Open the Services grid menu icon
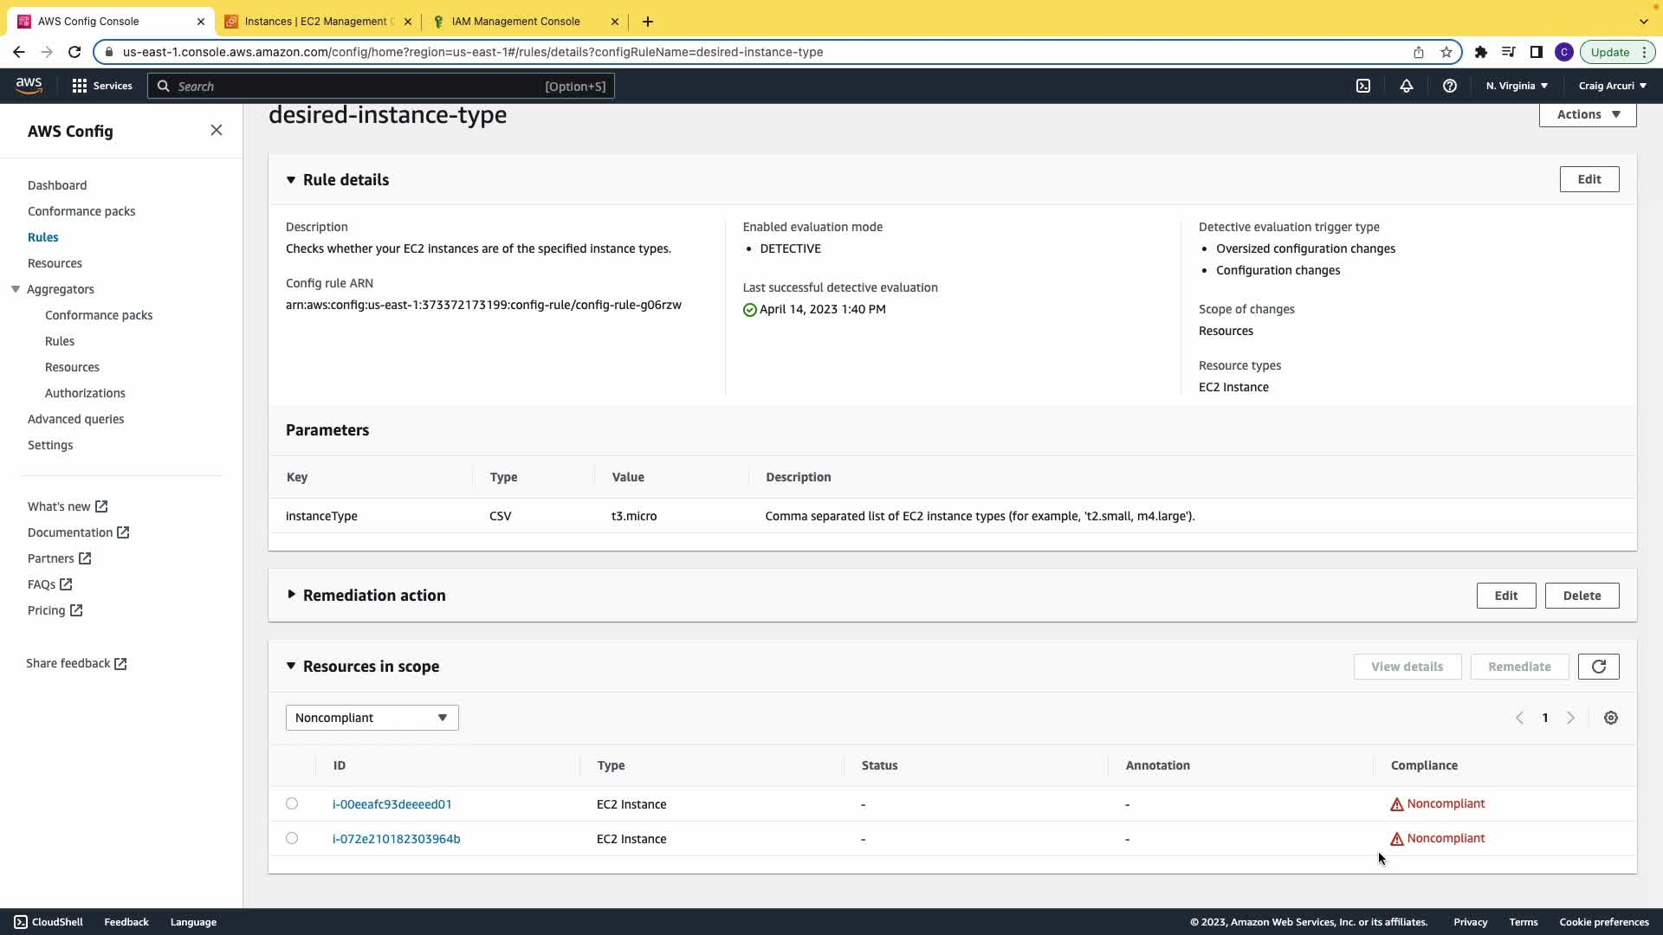This screenshot has width=1663, height=935. (80, 86)
